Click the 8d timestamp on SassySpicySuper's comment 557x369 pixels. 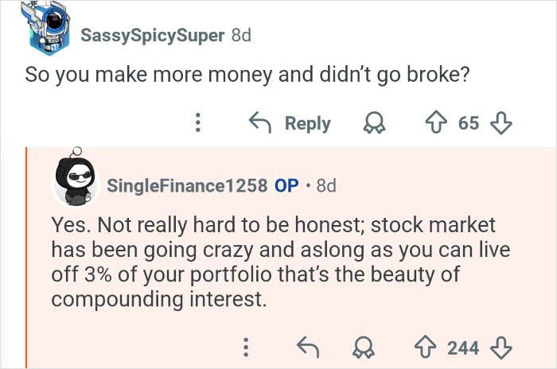240,36
